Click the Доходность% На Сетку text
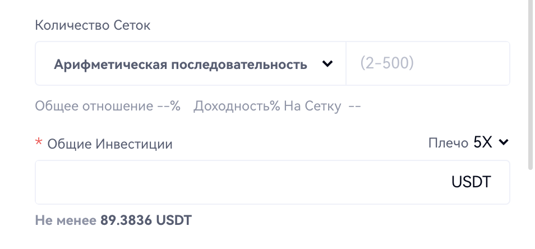The image size is (535, 249). (x=267, y=107)
